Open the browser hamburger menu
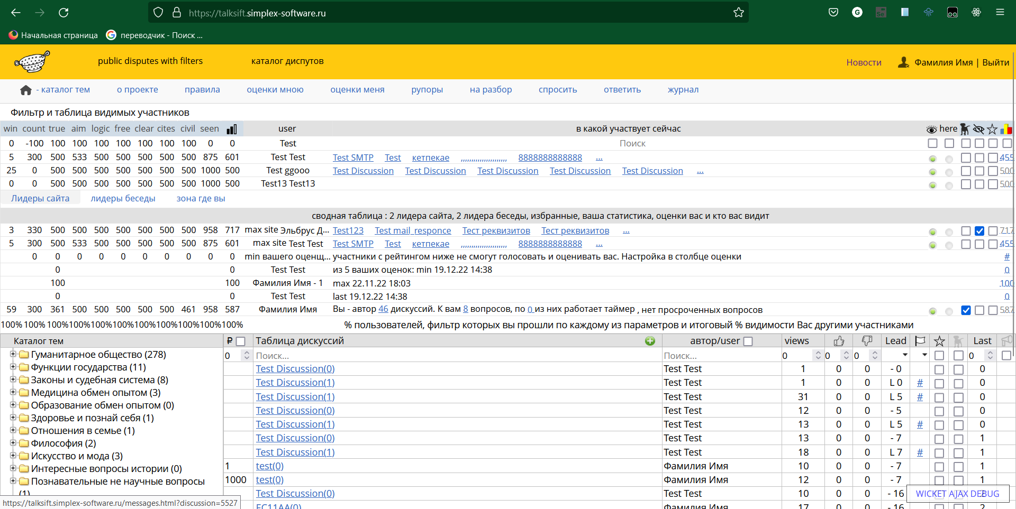The height and width of the screenshot is (509, 1016). tap(1000, 12)
